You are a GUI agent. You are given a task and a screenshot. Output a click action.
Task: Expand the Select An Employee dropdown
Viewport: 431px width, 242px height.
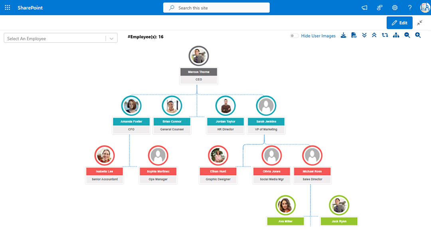point(112,37)
